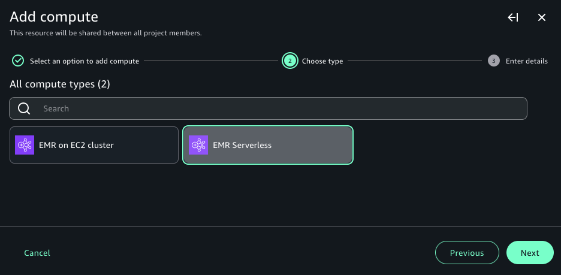Select the EMR on EC2 cluster option

point(94,145)
